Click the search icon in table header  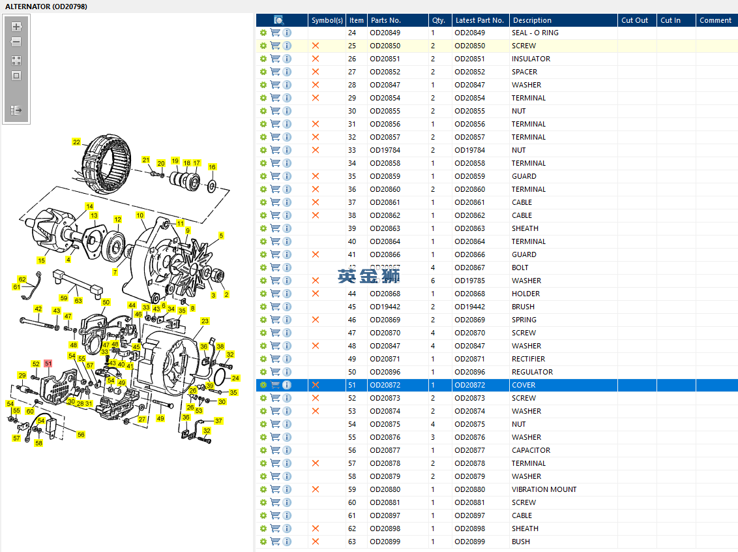point(279,20)
